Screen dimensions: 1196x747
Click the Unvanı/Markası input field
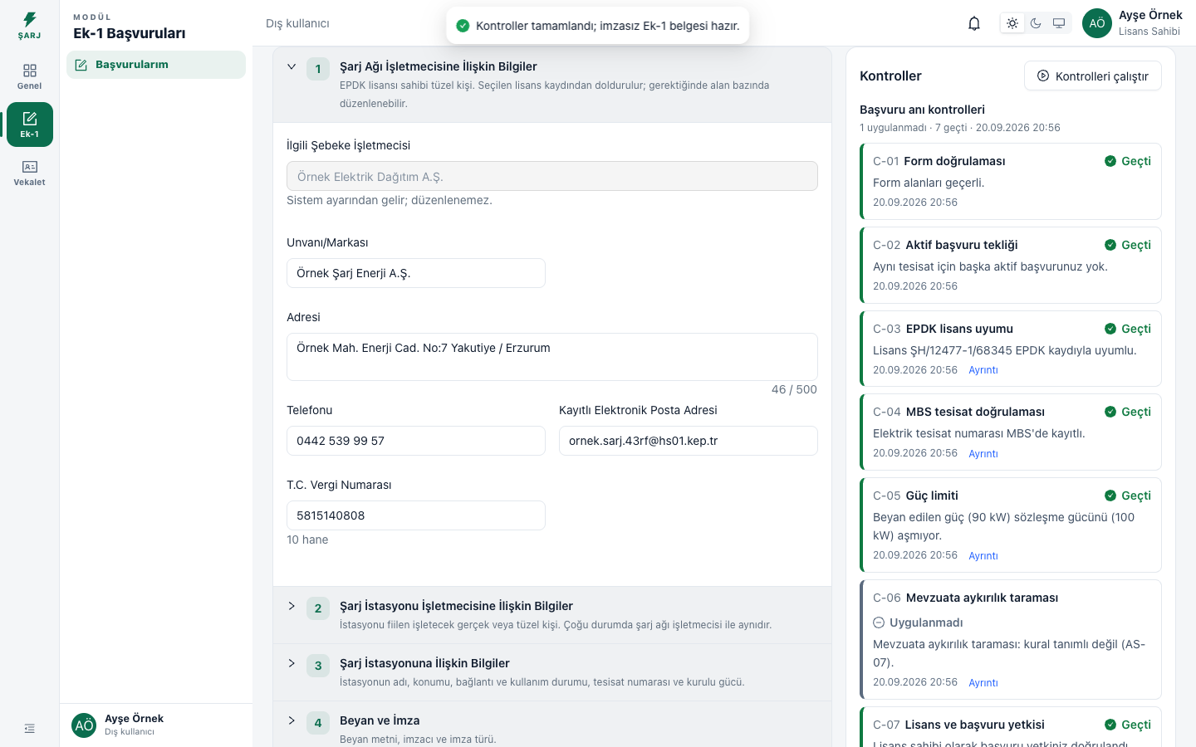click(x=416, y=273)
